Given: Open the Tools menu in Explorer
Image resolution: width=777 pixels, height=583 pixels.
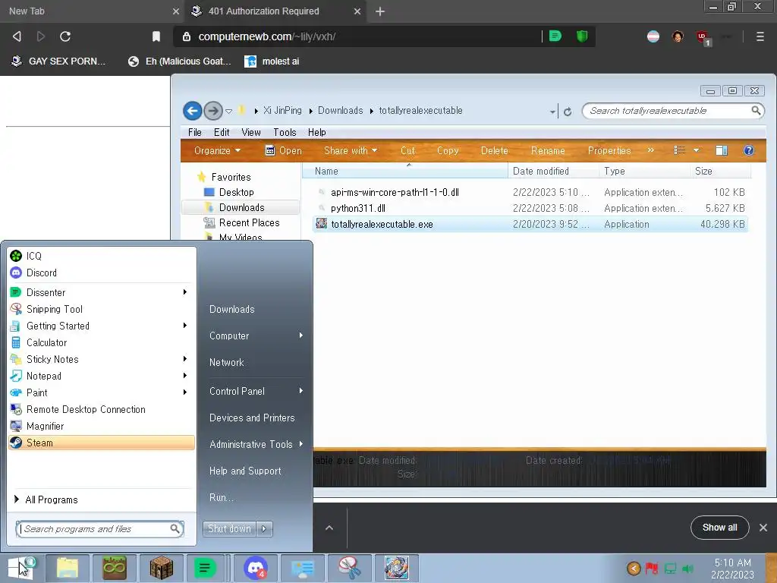Looking at the screenshot, I should coord(285,132).
